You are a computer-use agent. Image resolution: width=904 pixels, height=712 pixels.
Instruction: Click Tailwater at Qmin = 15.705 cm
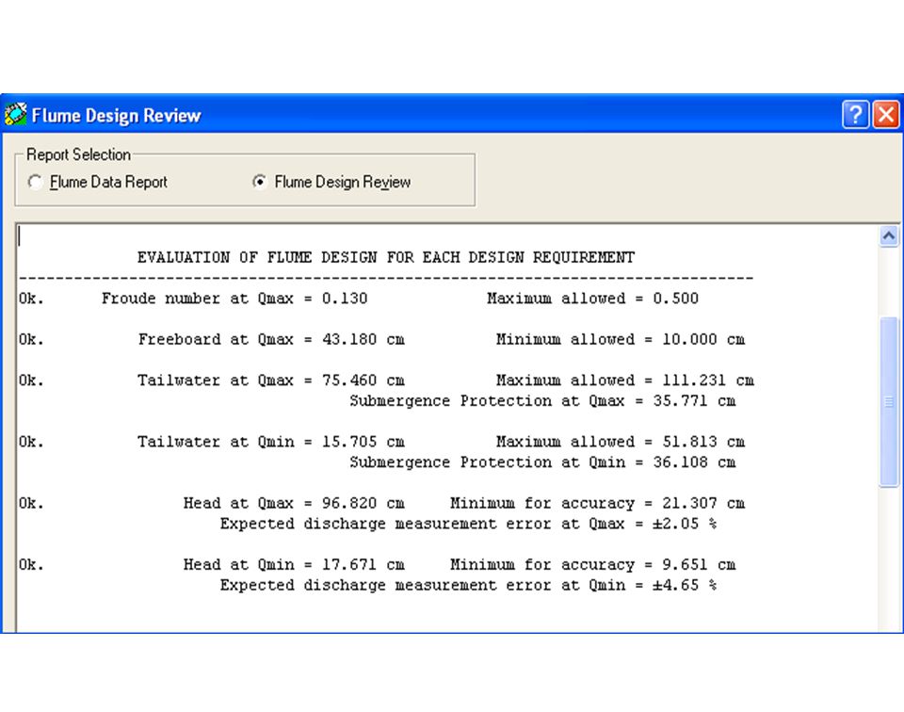271,442
